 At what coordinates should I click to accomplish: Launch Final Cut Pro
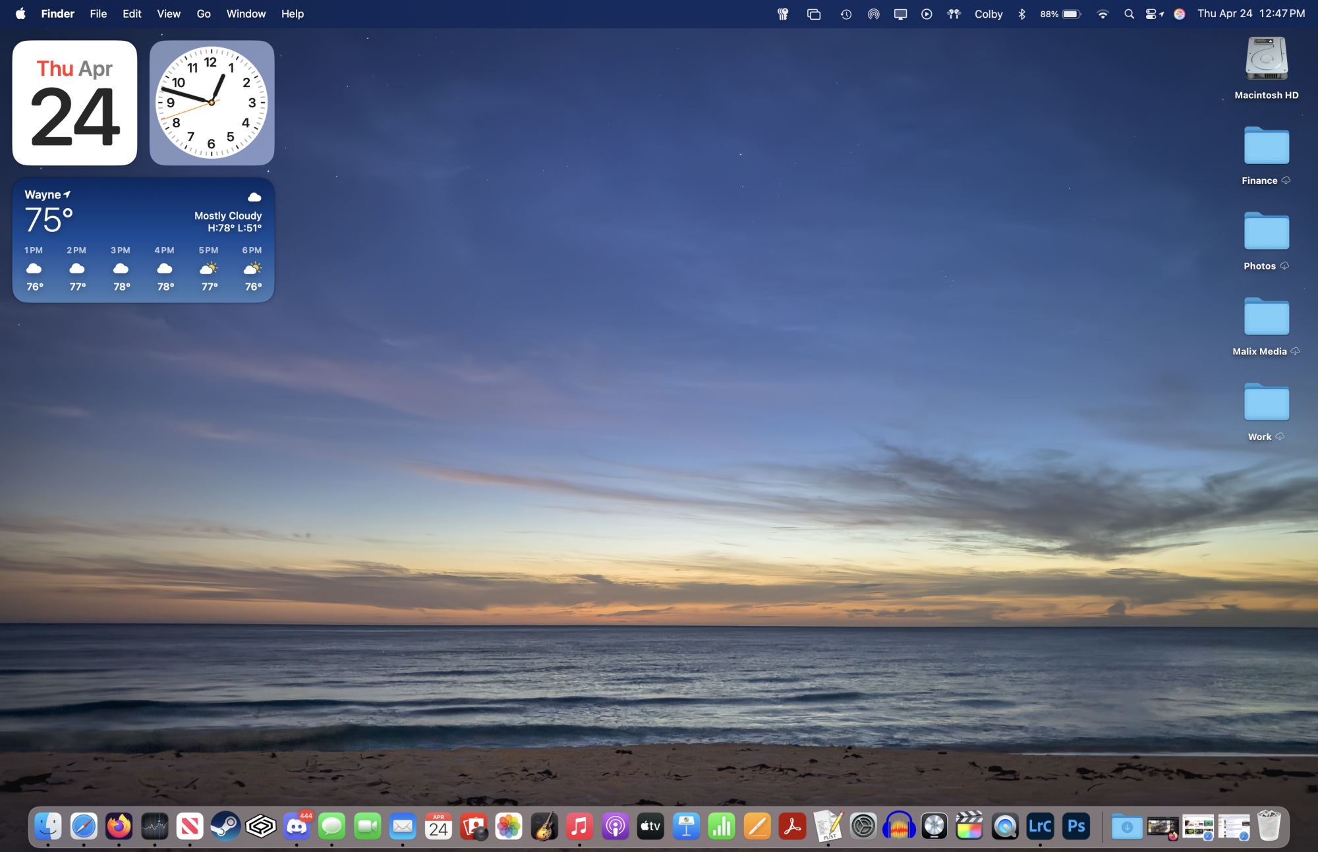[x=969, y=826]
